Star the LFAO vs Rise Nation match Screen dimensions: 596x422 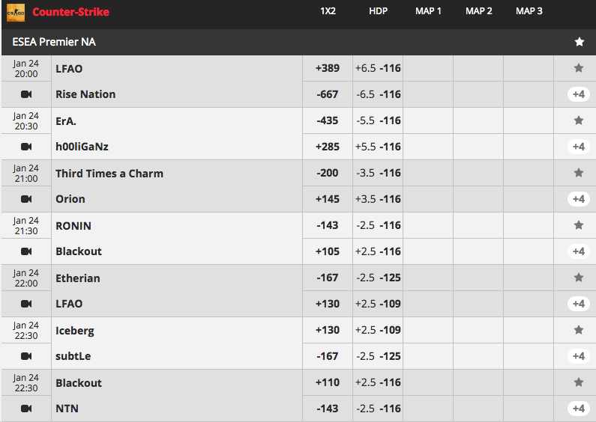[579, 68]
